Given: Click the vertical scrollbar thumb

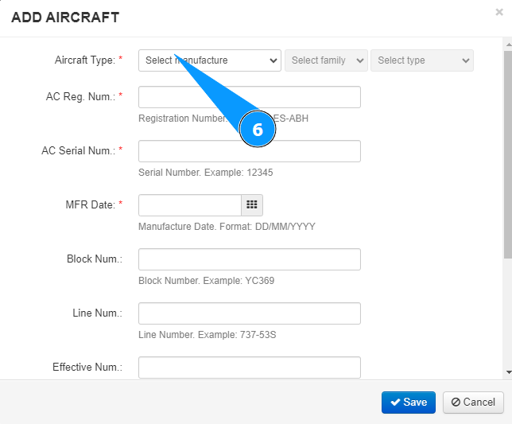Looking at the screenshot, I should coord(508,151).
